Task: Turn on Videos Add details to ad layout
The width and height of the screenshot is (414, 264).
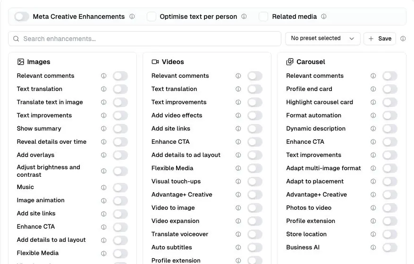Action: pyautogui.click(x=255, y=155)
